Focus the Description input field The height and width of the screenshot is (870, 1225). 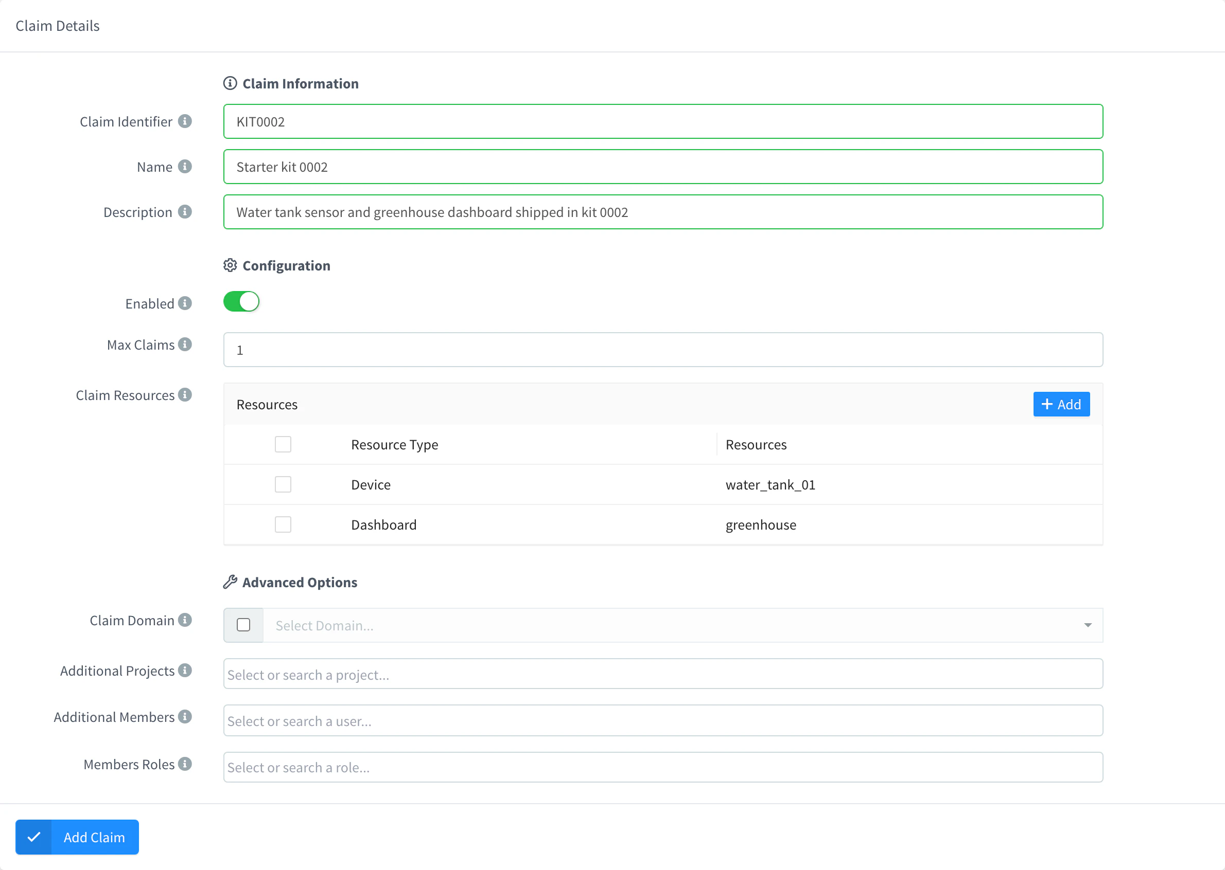[x=663, y=212]
